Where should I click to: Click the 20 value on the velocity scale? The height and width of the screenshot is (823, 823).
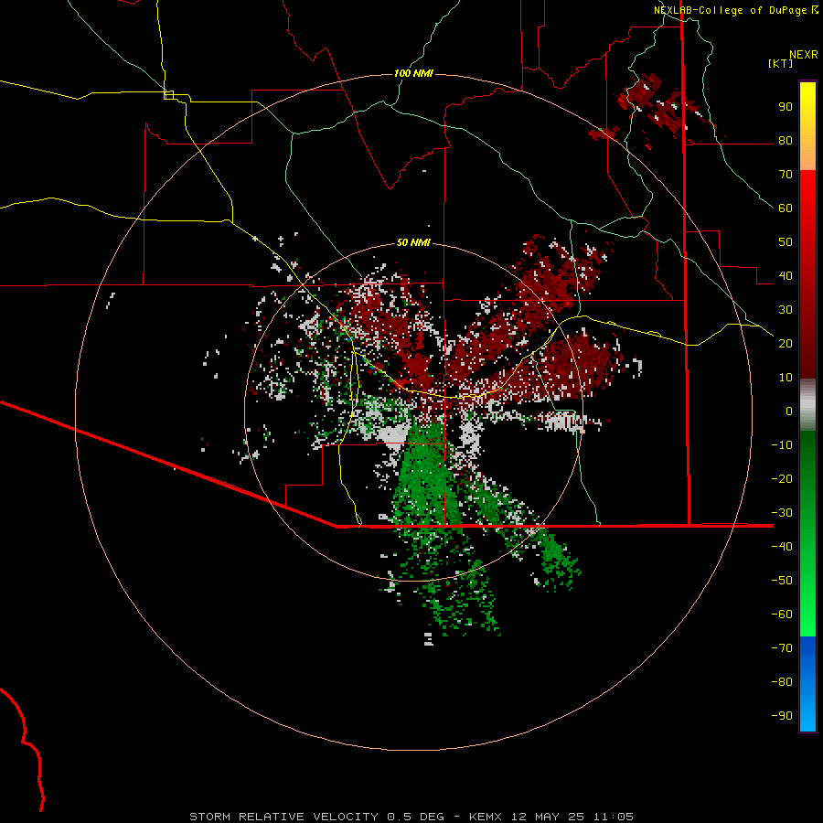786,343
